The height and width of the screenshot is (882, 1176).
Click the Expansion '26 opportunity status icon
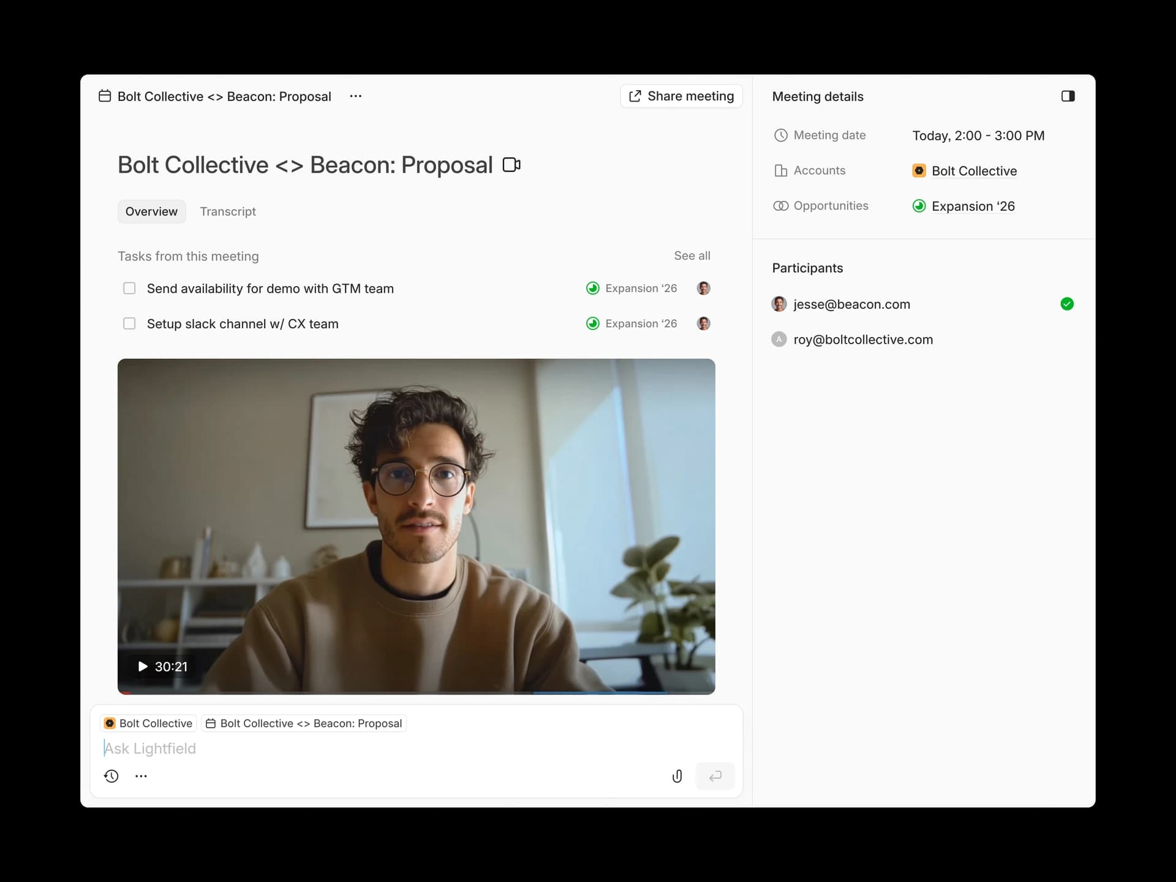click(919, 206)
